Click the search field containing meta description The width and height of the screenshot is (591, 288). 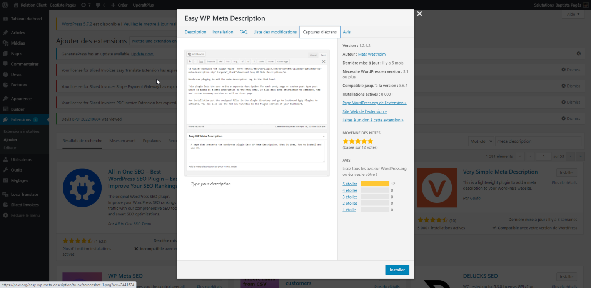[x=538, y=141]
